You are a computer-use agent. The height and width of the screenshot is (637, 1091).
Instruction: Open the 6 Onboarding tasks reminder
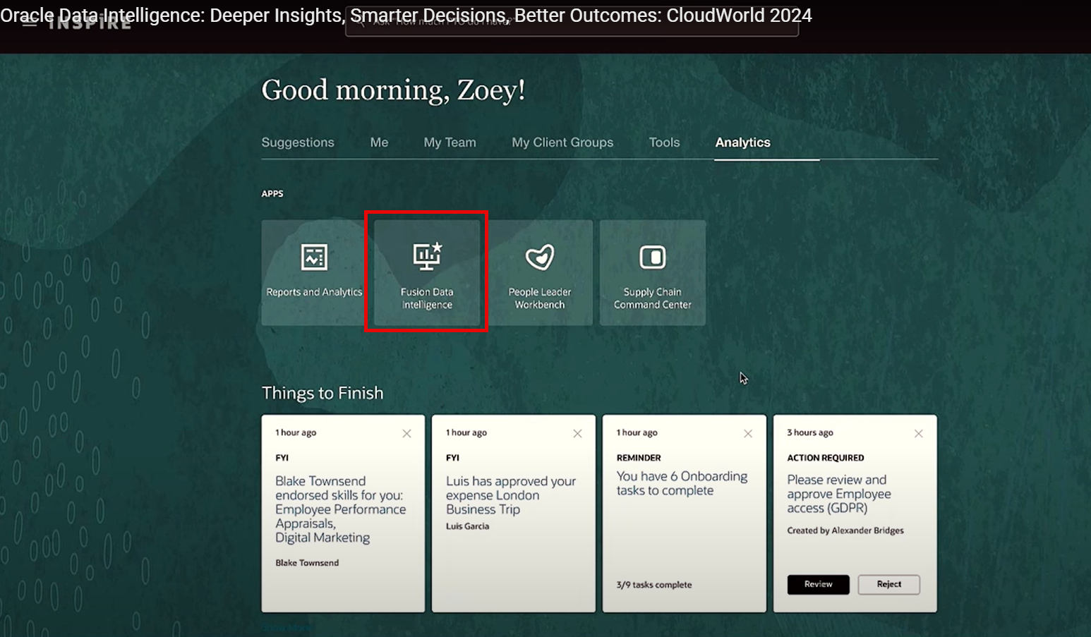pos(682,483)
